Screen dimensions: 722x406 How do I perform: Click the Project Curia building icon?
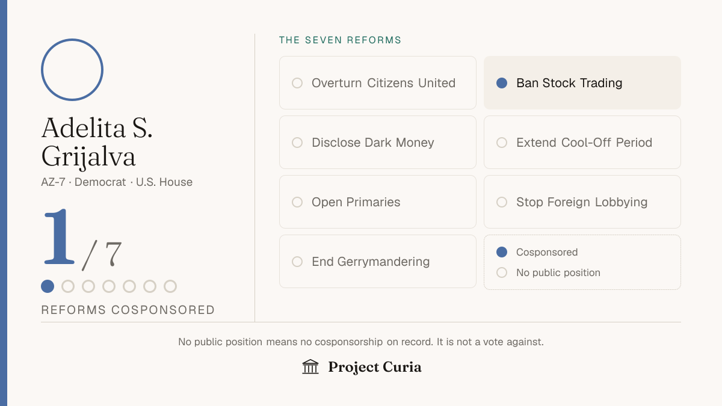pyautogui.click(x=310, y=366)
